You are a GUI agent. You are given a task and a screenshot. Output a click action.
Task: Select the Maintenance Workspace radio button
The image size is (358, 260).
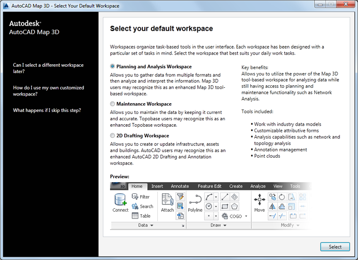coord(113,104)
